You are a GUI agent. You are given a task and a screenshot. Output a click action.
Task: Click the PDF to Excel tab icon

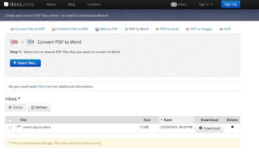point(157,29)
